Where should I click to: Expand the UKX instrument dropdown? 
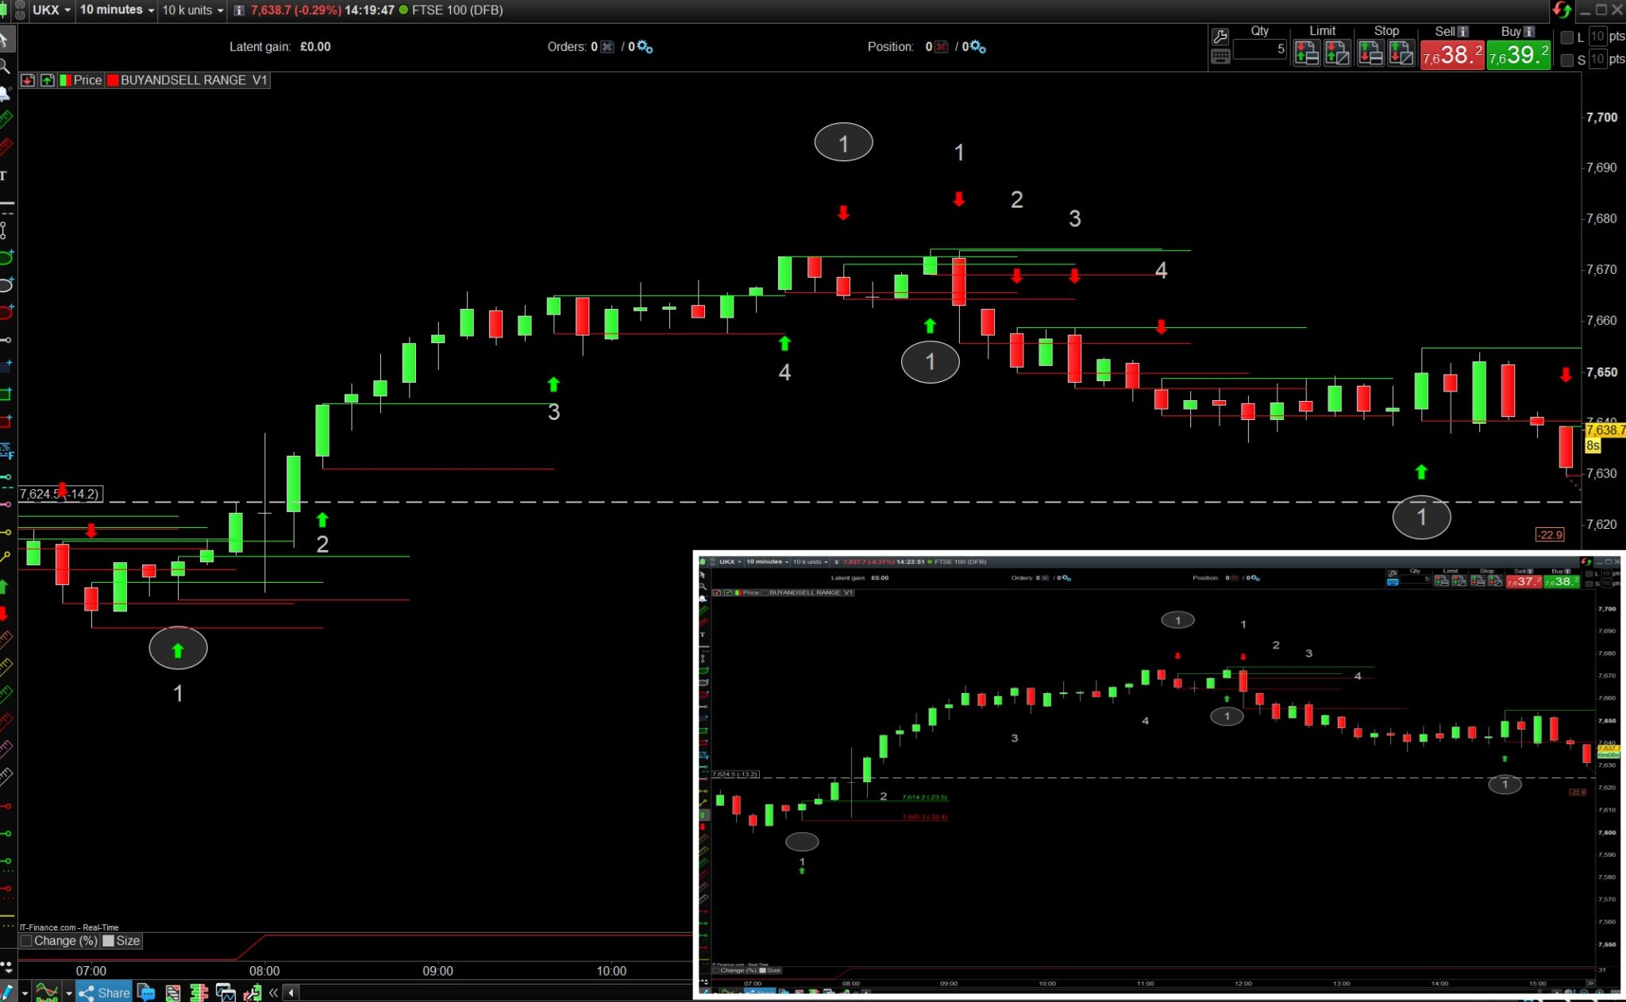point(52,10)
